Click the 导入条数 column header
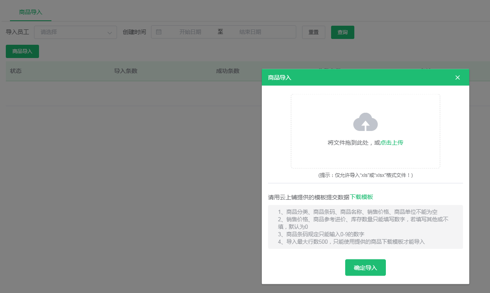The image size is (490, 293). pyautogui.click(x=124, y=71)
